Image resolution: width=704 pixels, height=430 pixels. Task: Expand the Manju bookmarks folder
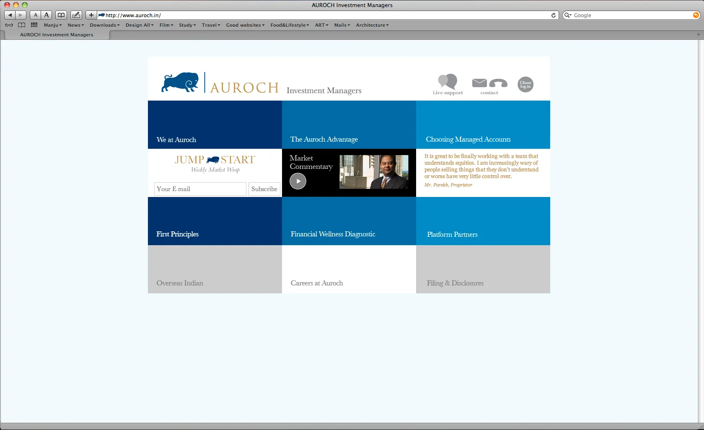click(x=53, y=25)
